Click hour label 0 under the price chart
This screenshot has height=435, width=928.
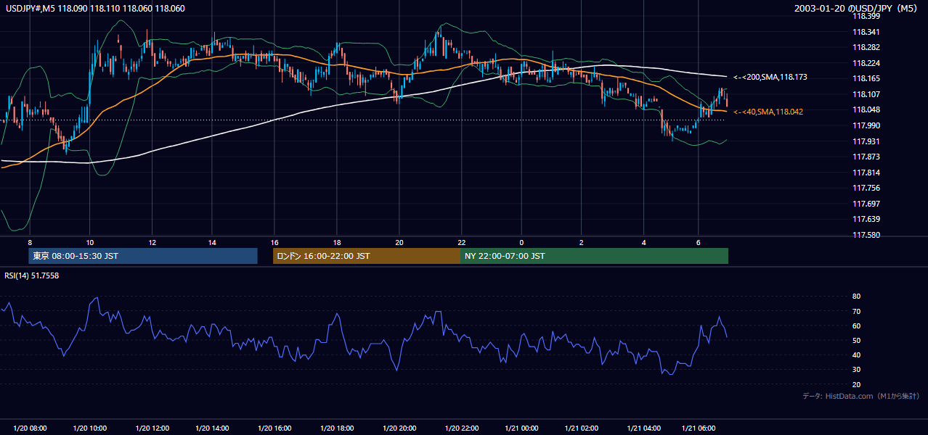coord(521,242)
